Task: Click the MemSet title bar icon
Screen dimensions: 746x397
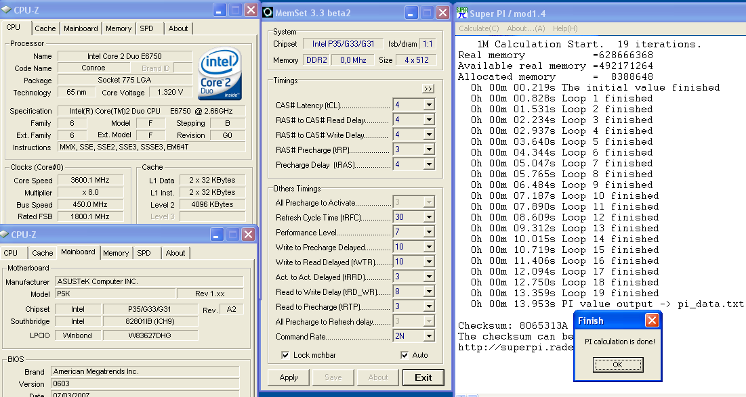Action: (268, 12)
